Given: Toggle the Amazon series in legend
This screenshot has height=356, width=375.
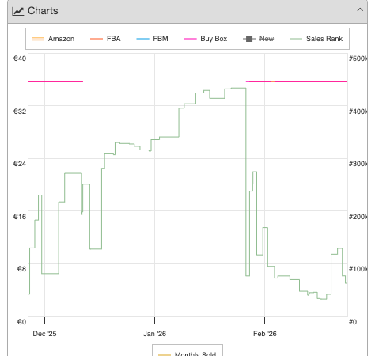Looking at the screenshot, I should (x=53, y=39).
